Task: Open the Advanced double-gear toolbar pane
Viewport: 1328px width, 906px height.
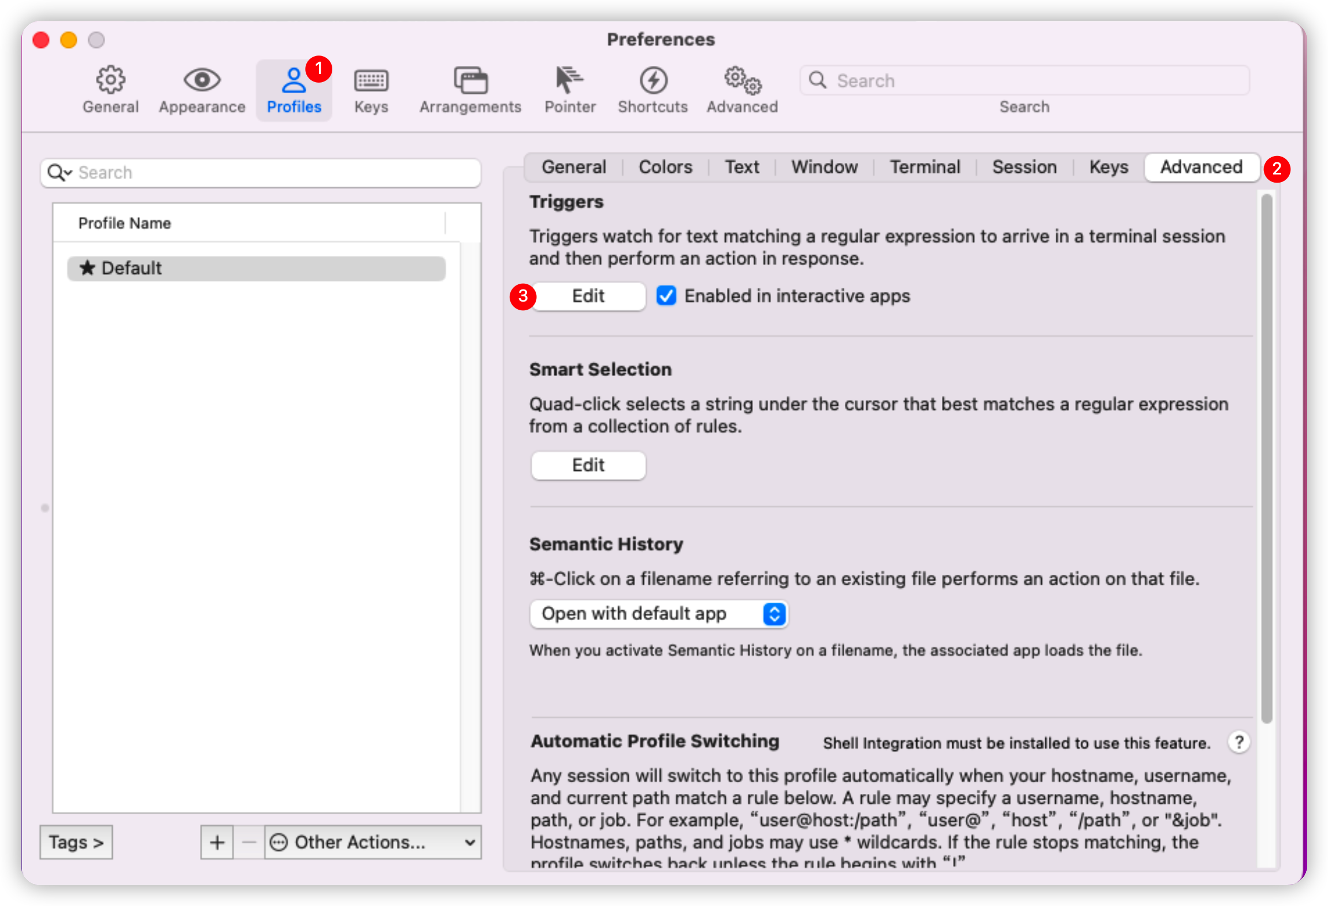Action: 742,90
